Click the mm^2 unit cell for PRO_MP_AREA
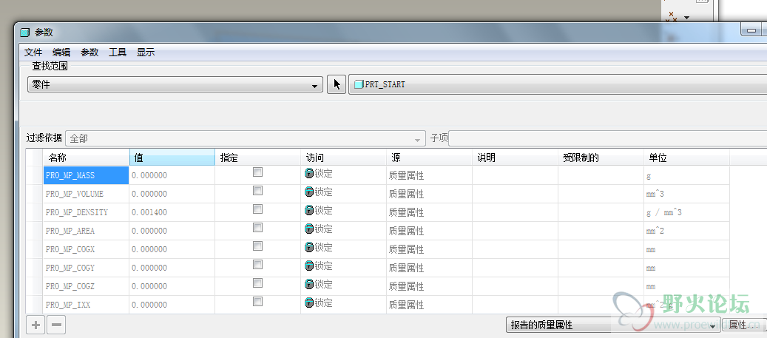The image size is (767, 338). pyautogui.click(x=687, y=231)
